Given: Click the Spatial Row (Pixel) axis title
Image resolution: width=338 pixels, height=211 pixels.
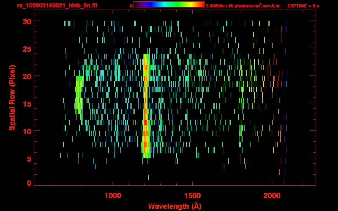Looking at the screenshot, I should 12,98.
